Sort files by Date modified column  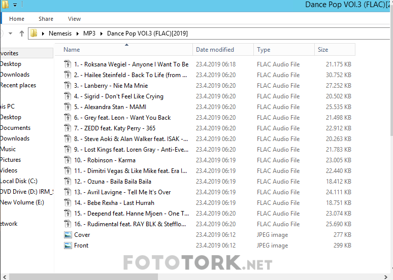pyautogui.click(x=223, y=50)
